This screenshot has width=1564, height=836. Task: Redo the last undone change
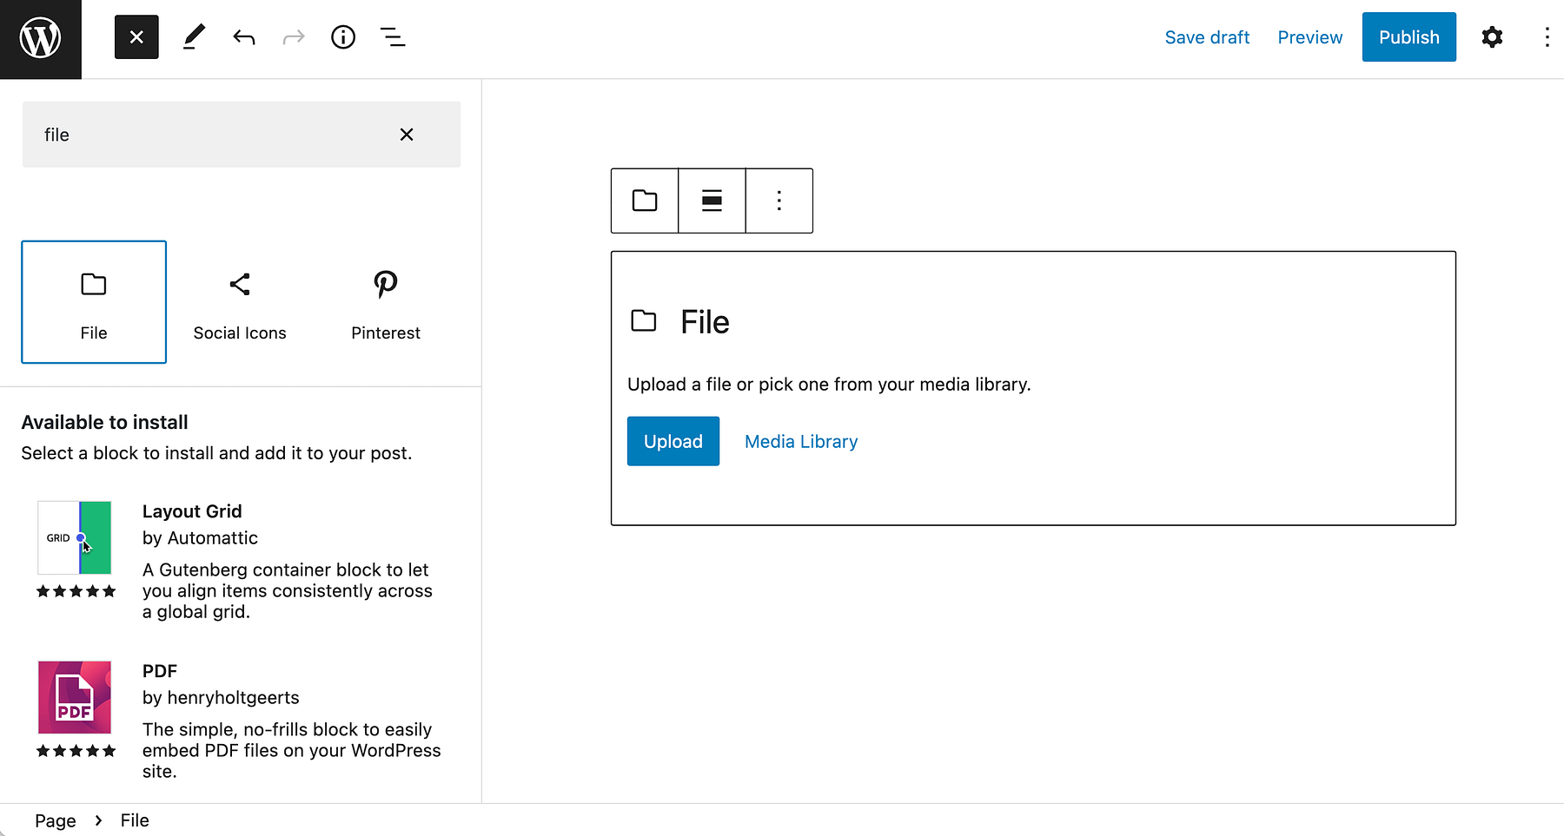point(294,36)
